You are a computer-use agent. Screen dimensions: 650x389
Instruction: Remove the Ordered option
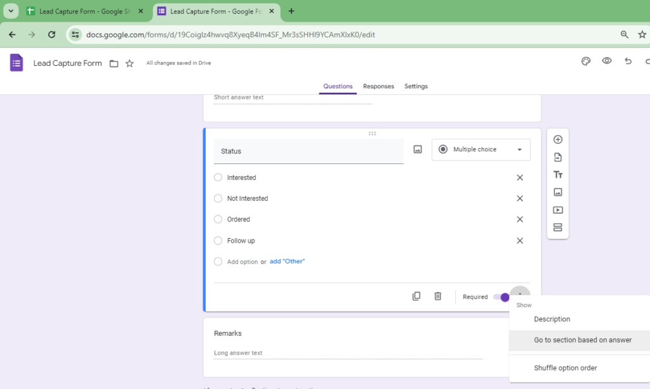tap(520, 219)
